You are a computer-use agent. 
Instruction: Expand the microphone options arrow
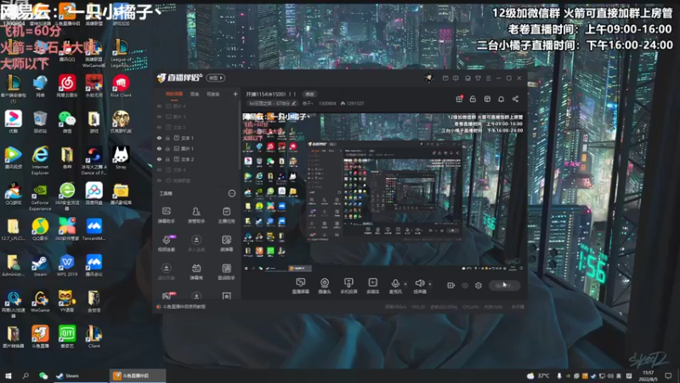(x=405, y=284)
